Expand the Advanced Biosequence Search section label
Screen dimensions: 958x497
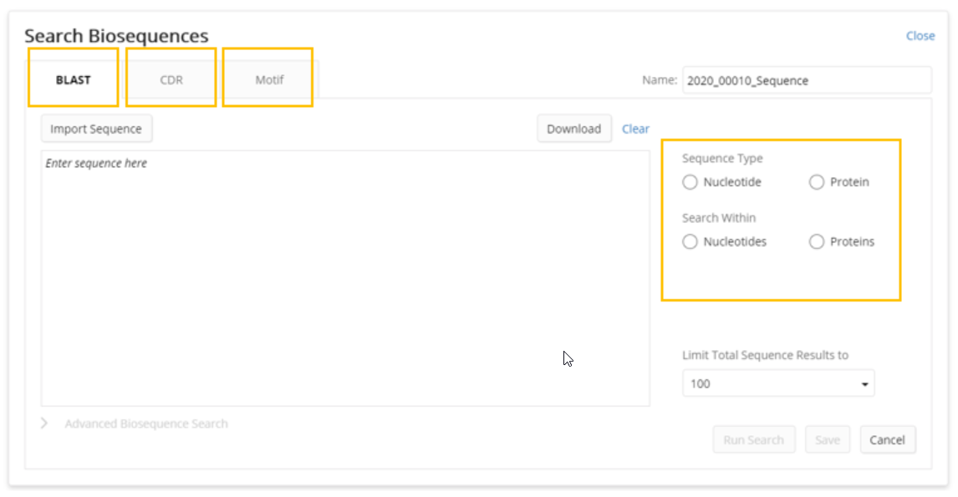pyautogui.click(x=146, y=423)
